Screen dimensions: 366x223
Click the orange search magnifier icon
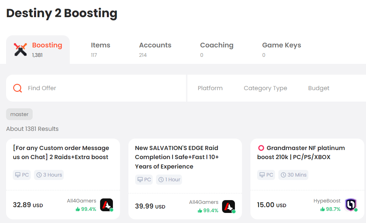pos(18,88)
